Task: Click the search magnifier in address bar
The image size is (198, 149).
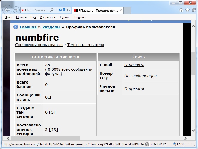Action: point(52,10)
